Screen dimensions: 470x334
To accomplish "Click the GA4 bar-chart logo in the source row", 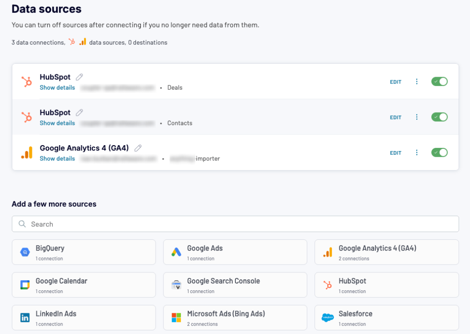I will (27, 153).
